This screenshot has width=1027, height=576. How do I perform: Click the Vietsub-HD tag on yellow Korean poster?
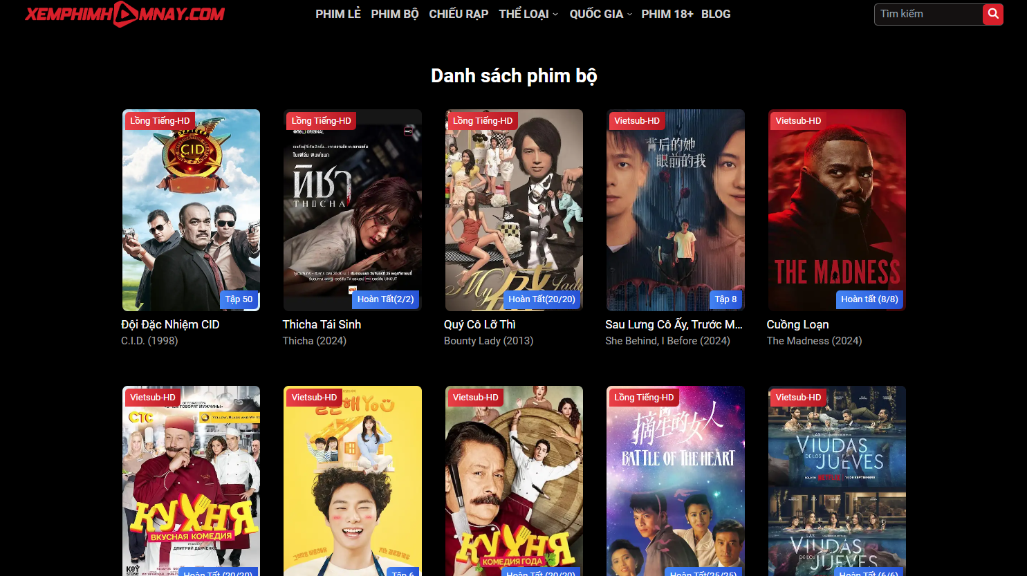click(314, 398)
